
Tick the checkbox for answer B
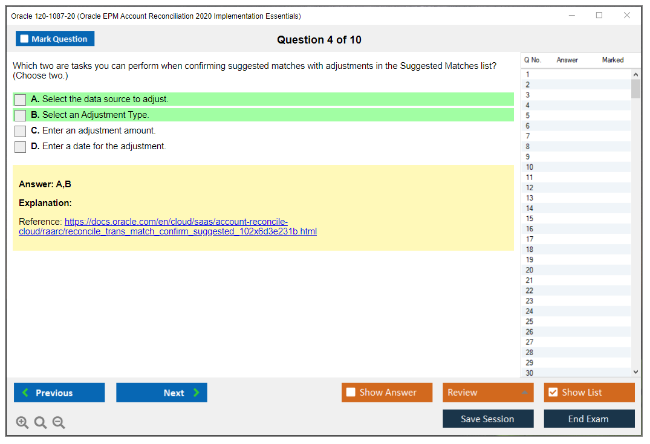click(20, 115)
